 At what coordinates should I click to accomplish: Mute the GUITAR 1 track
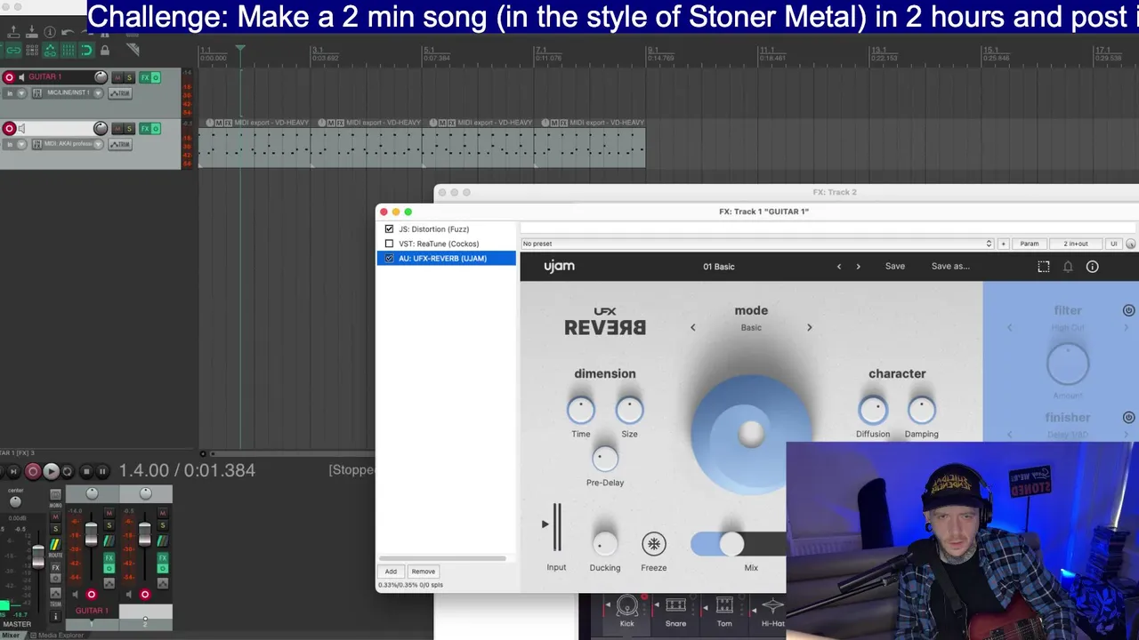click(x=117, y=77)
